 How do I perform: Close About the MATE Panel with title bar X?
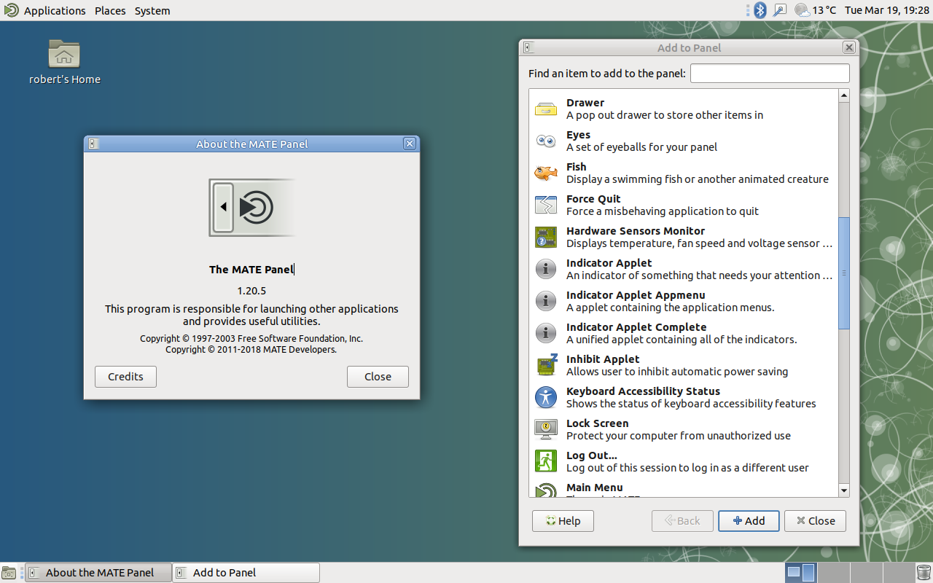(410, 144)
